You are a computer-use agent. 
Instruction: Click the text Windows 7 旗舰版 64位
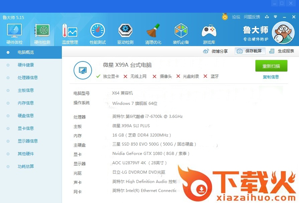coord(135,104)
